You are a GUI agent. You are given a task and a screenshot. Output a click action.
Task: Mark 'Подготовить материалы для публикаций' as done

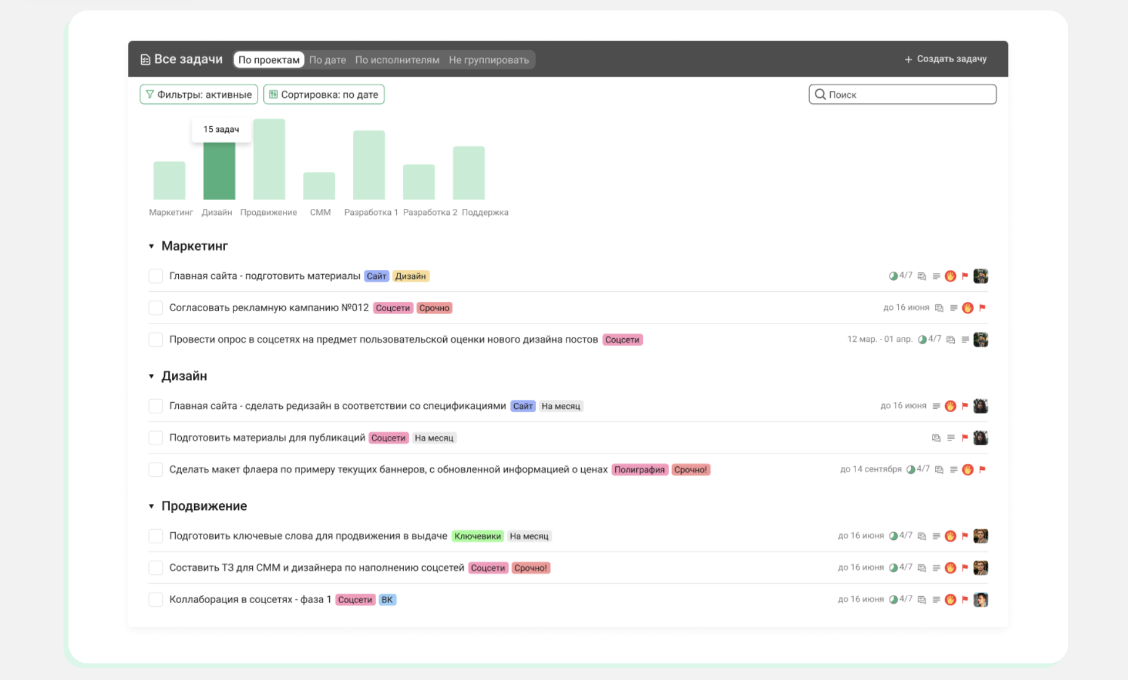[156, 438]
